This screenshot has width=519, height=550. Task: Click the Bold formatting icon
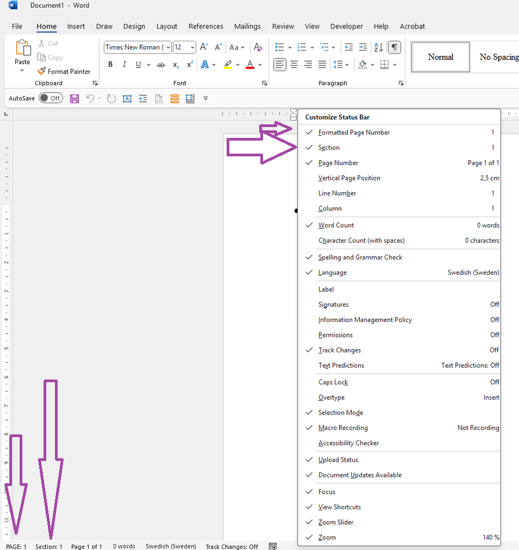pyautogui.click(x=110, y=65)
